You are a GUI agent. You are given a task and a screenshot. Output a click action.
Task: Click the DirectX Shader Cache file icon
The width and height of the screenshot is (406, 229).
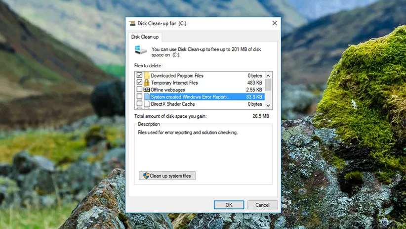147,104
